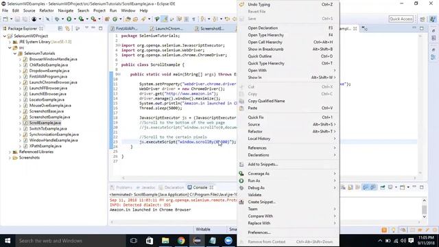
Task: Select Open Declaration in context menu
Action: [x=288, y=28]
